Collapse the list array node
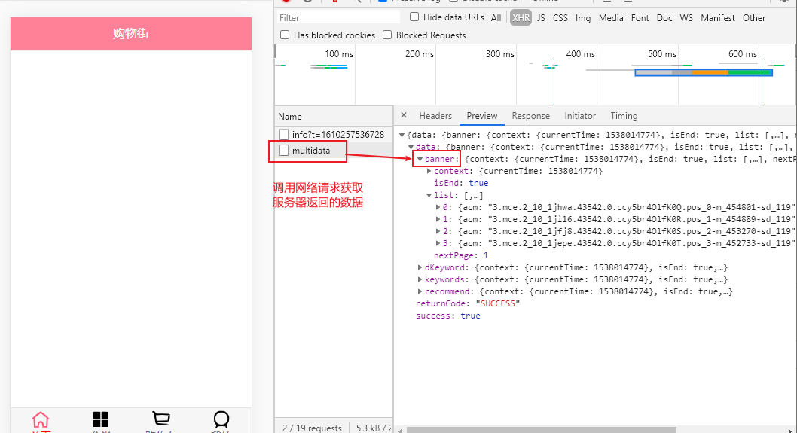This screenshot has height=433, width=797. pos(429,195)
